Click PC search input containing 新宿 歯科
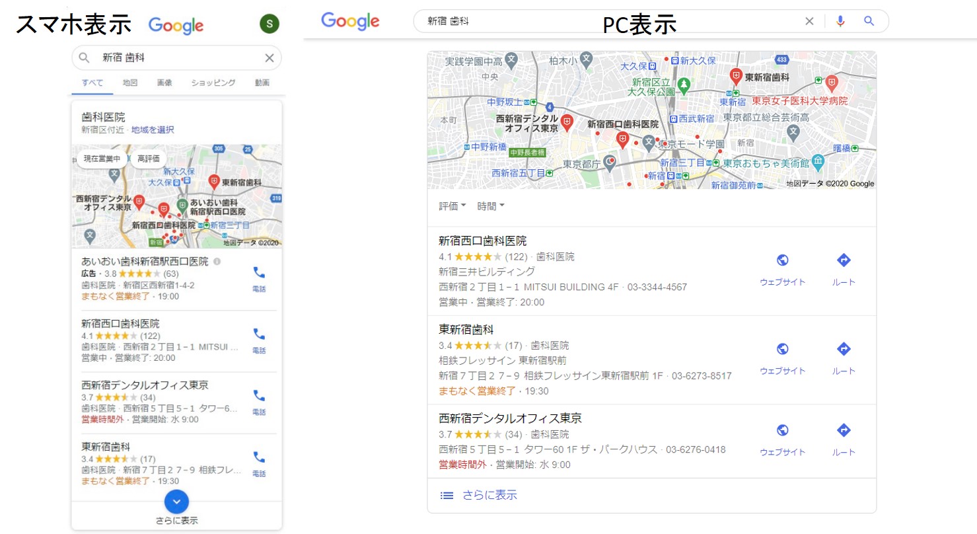 (595, 21)
